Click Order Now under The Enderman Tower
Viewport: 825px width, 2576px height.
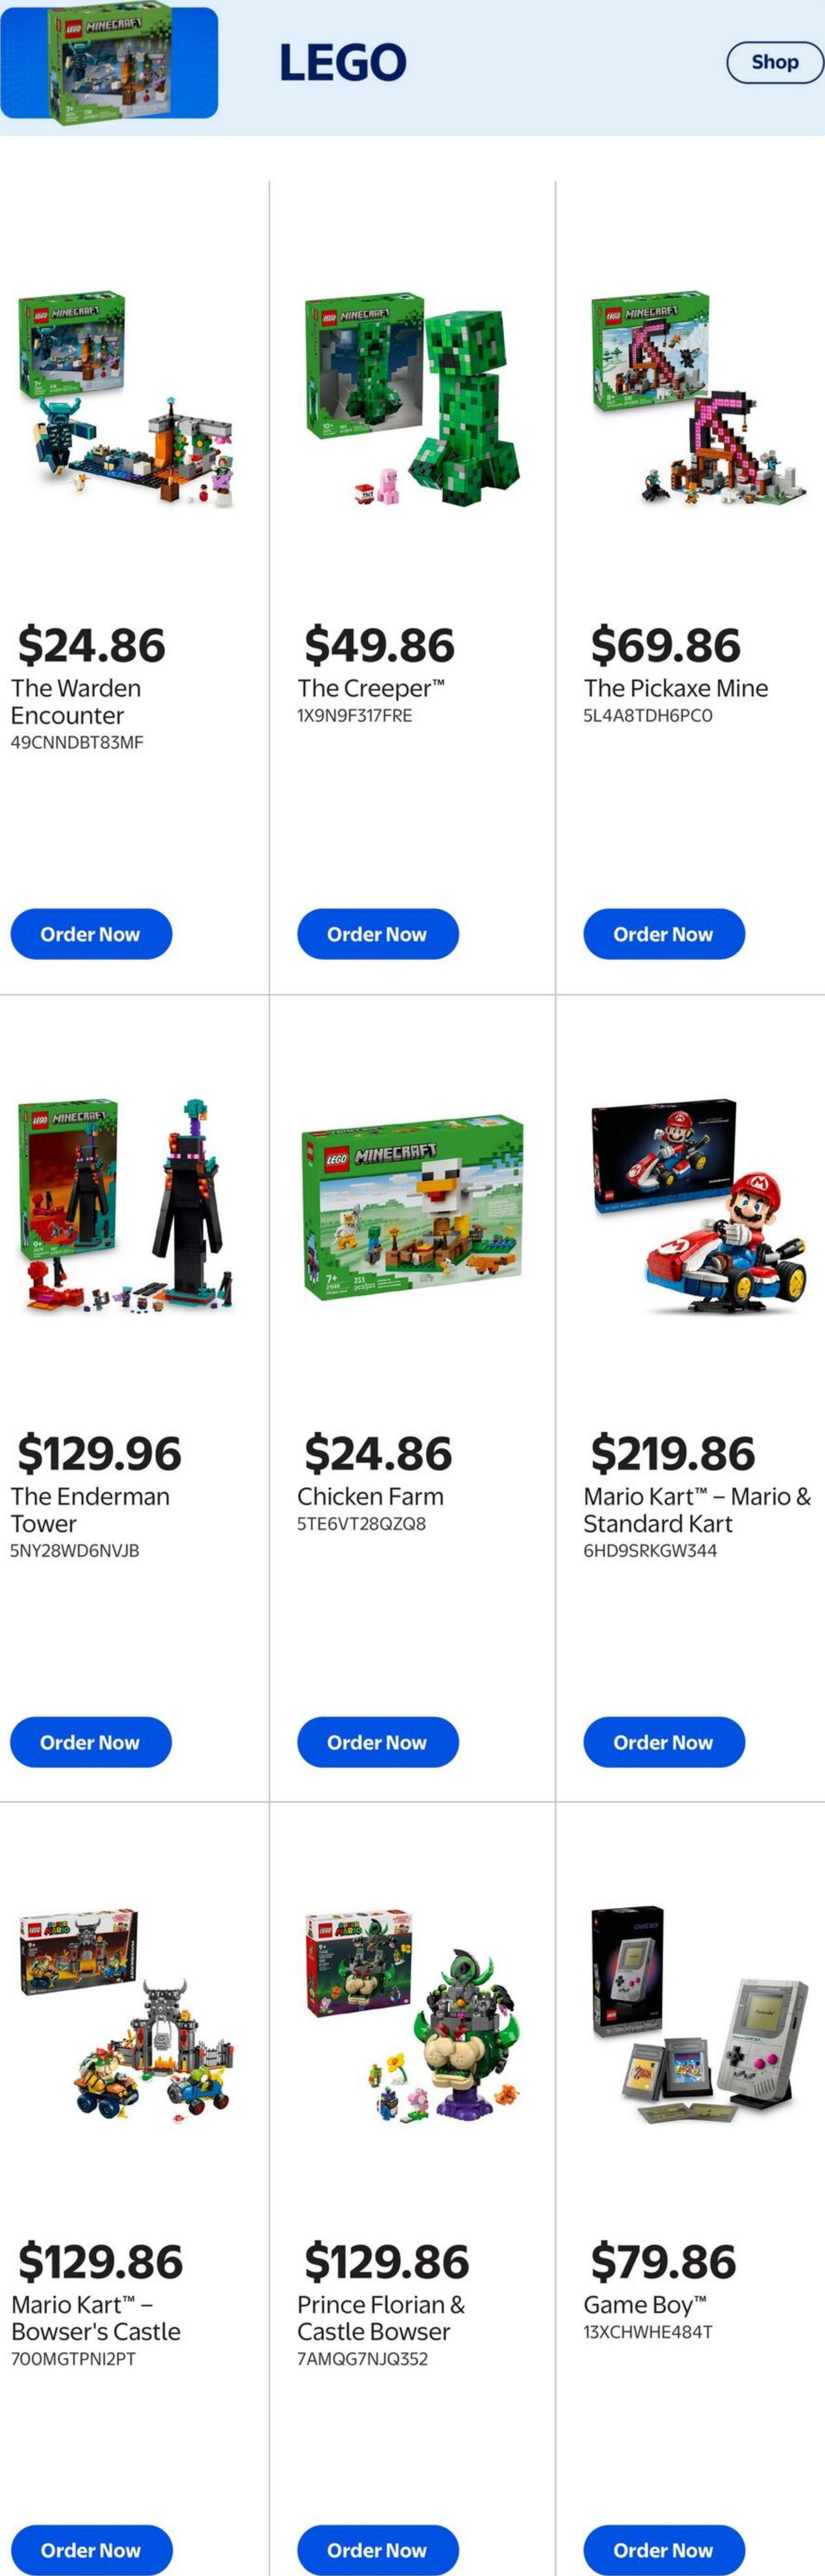point(91,1742)
